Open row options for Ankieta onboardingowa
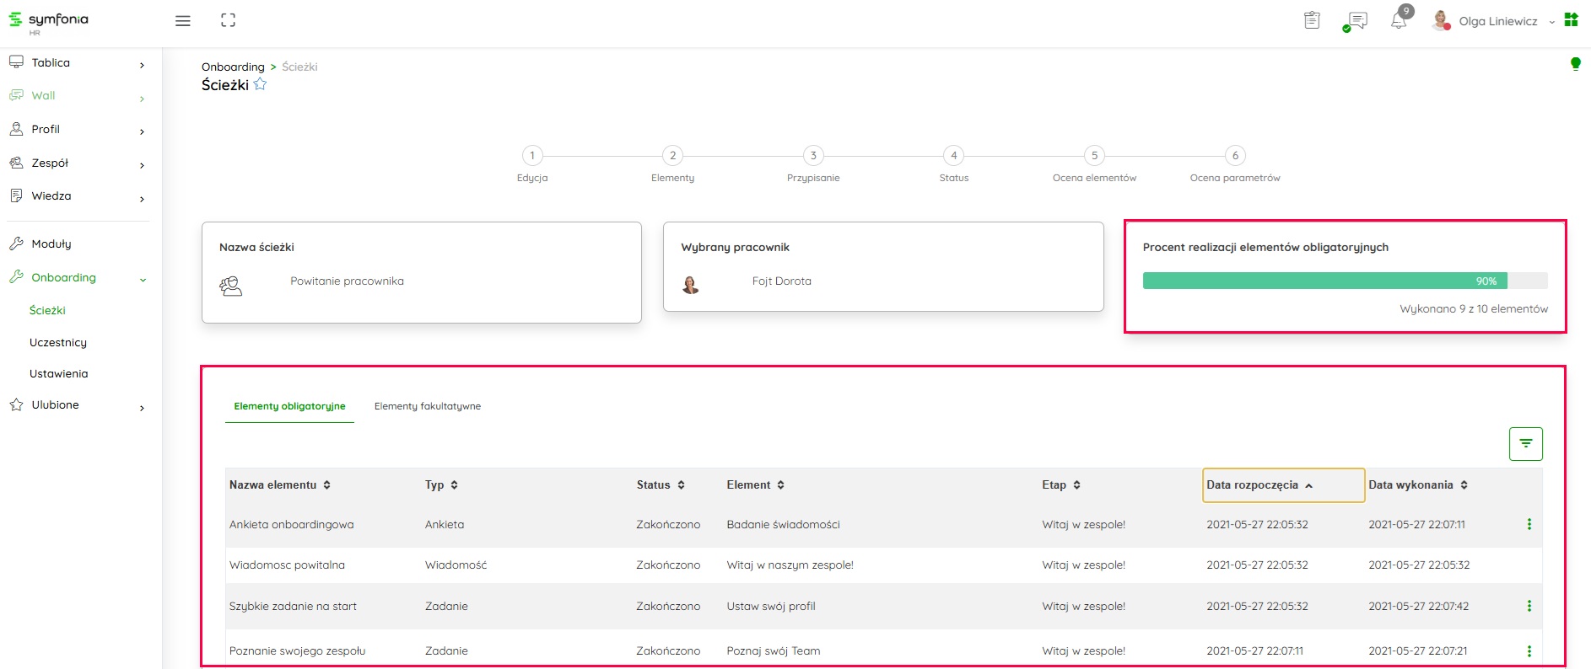The width and height of the screenshot is (1591, 669). [x=1529, y=524]
